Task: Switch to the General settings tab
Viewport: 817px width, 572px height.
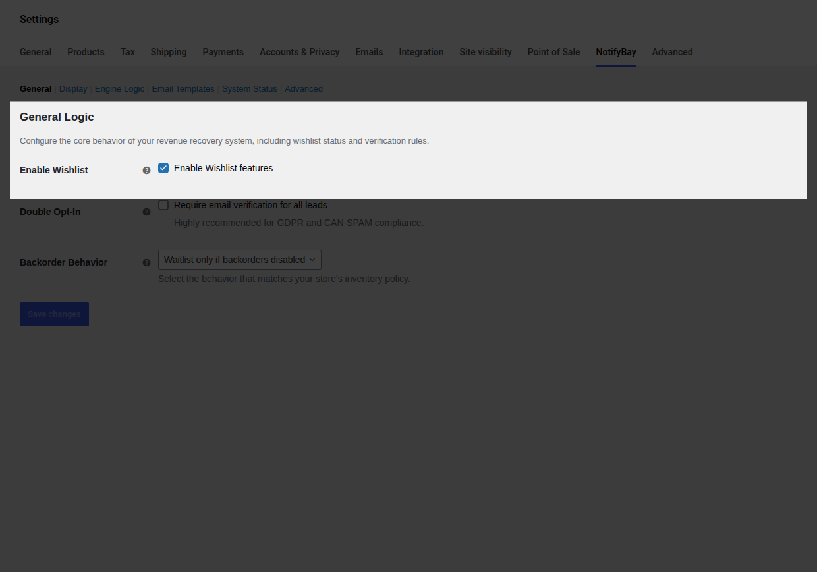Action: pyautogui.click(x=36, y=52)
